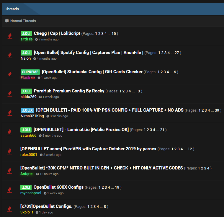Image resolution: width=224 pixels, height=217 pixels.
Task: View profile of user mycashpool
Action: pyautogui.click(x=31, y=193)
